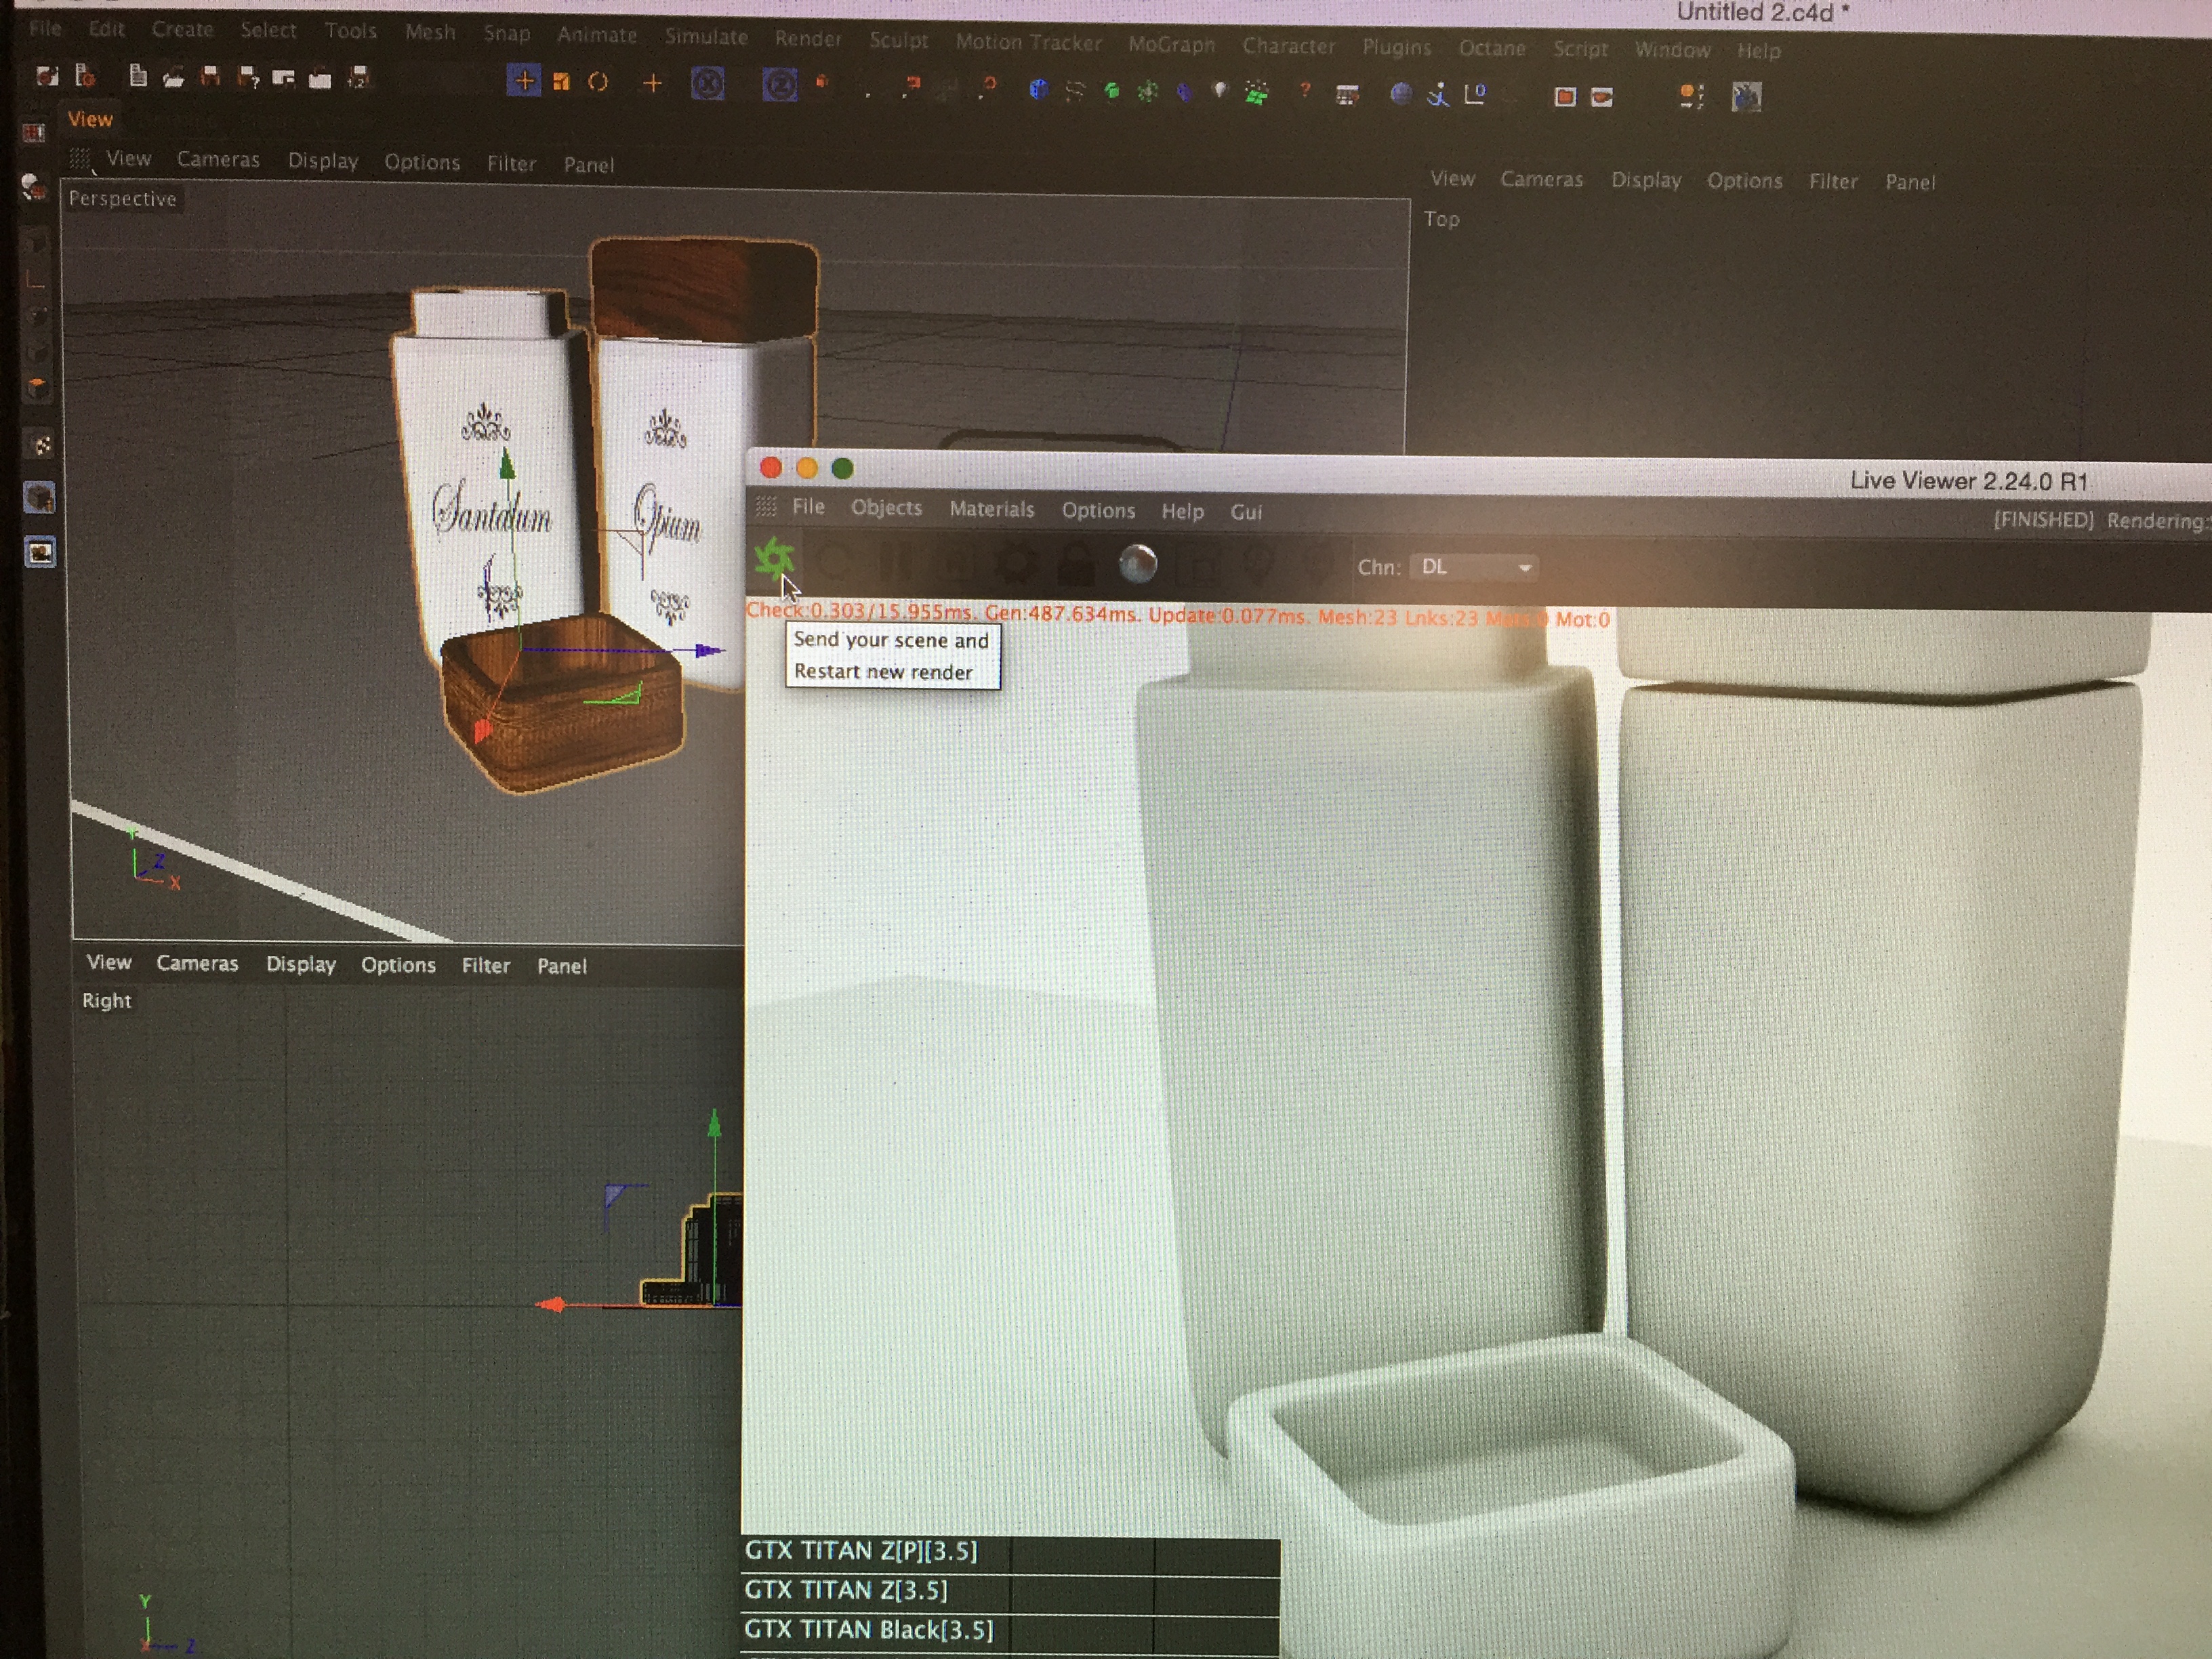Open Live Viewer Materials menu
Screen dimensions: 2212x1659
tap(991, 509)
